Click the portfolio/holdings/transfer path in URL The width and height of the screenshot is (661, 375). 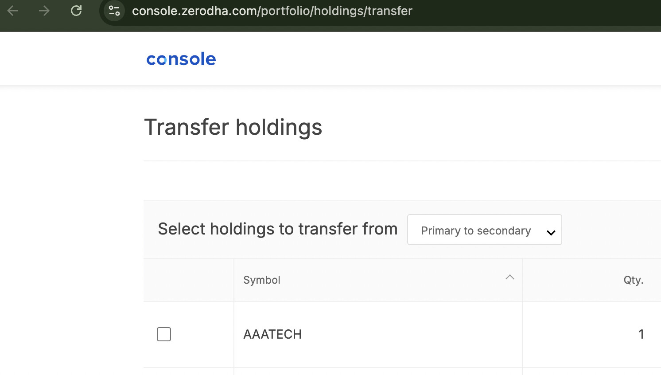tap(337, 11)
